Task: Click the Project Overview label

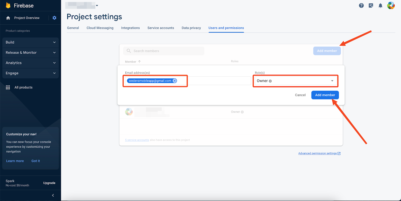Action: (27, 18)
